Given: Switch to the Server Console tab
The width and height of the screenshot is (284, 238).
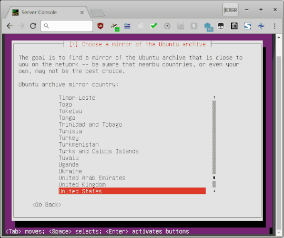Looking at the screenshot, I should coord(48,12).
